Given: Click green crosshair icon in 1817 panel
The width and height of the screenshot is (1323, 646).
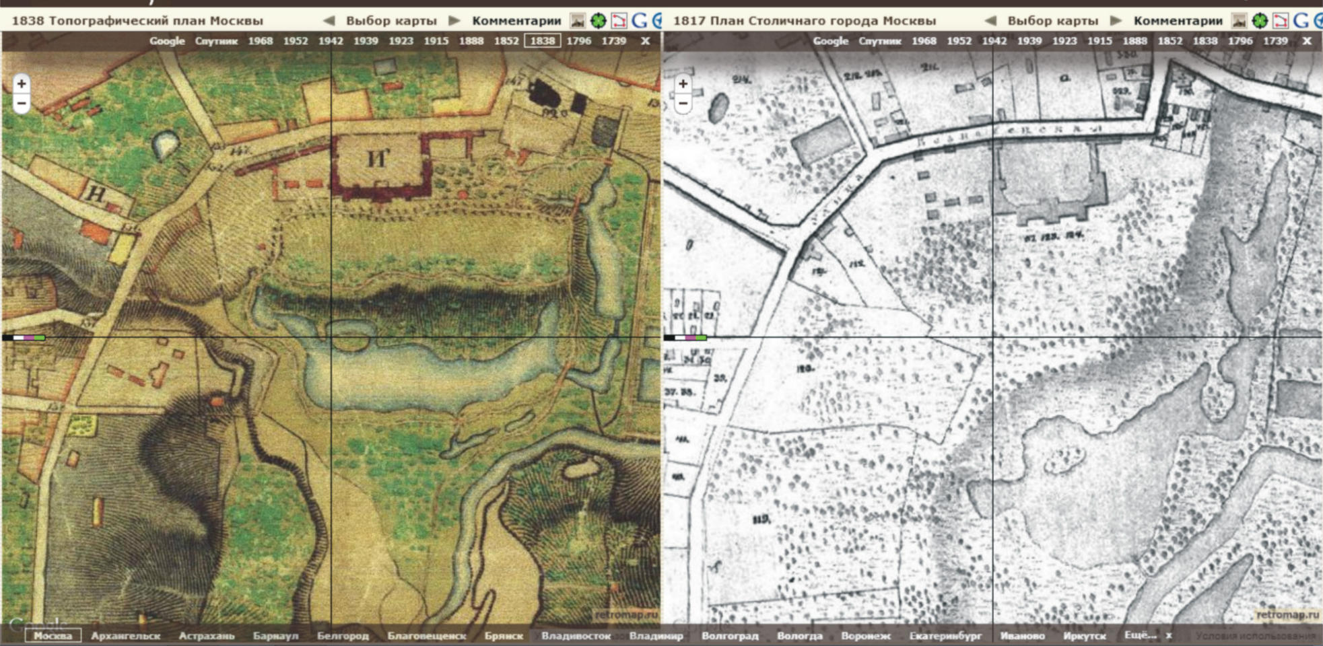Looking at the screenshot, I should pos(1260,21).
